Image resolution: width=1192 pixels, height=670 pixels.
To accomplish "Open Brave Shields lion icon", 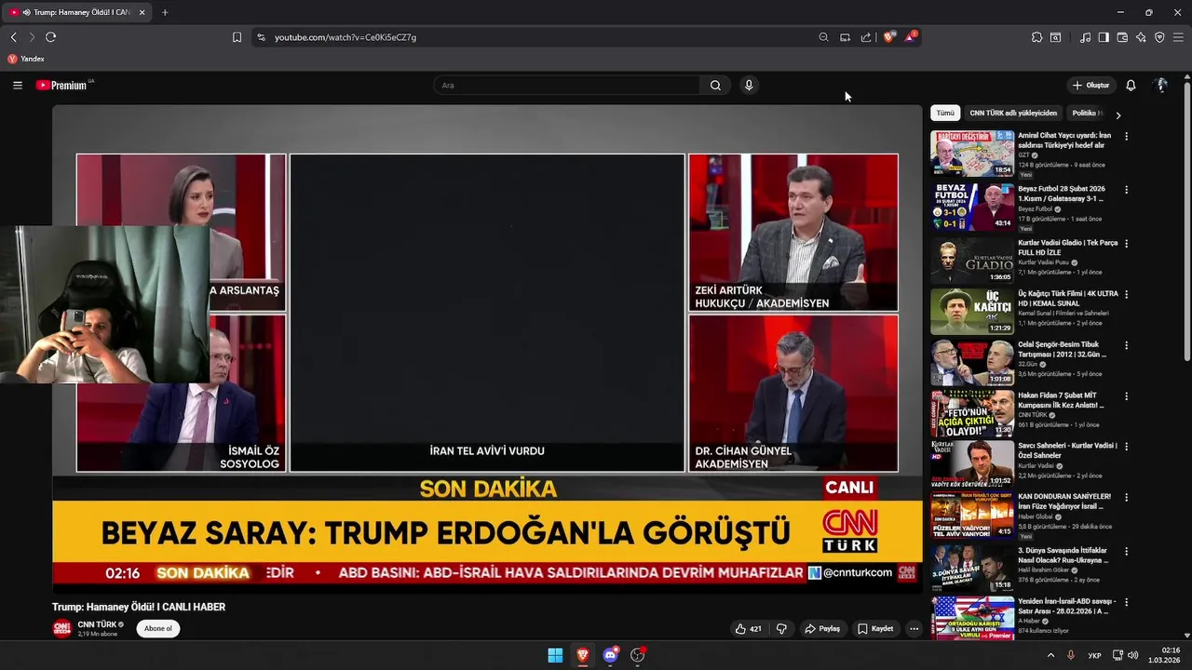I will (x=889, y=37).
